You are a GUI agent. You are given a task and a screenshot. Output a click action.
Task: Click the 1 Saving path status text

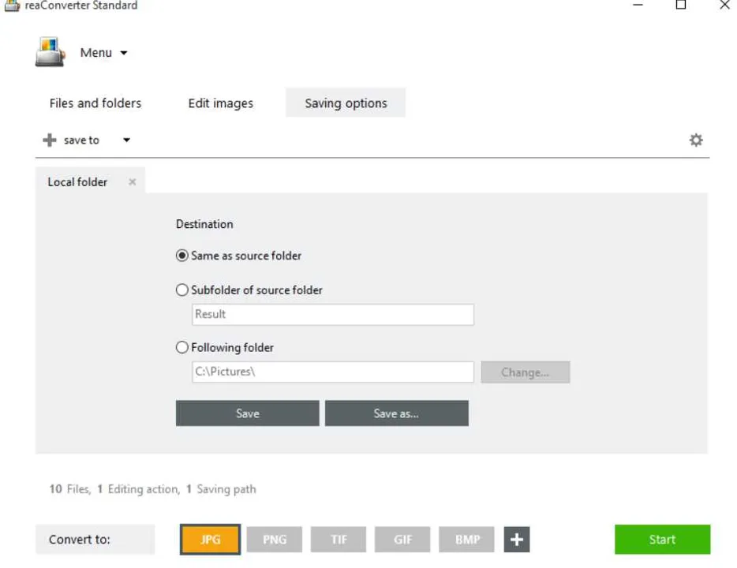coord(222,489)
